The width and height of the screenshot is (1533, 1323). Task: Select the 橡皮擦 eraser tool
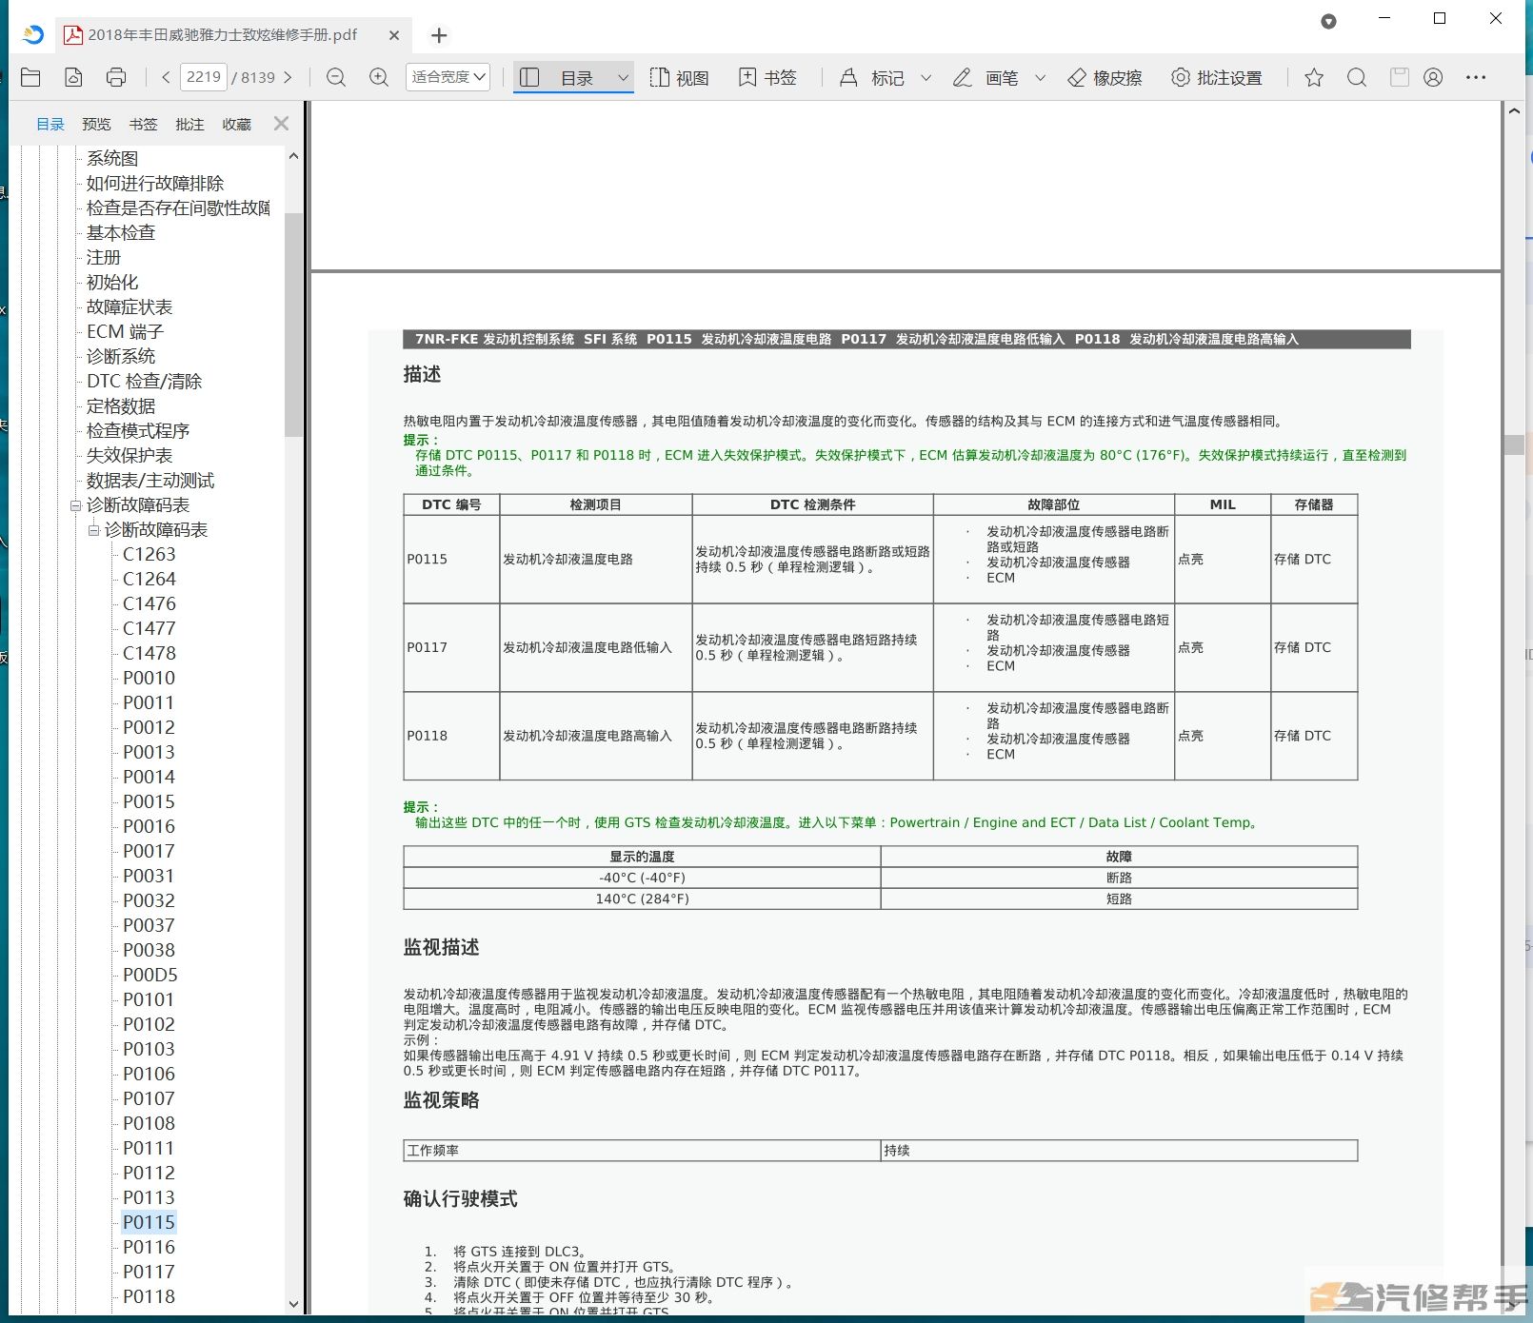pyautogui.click(x=1105, y=77)
